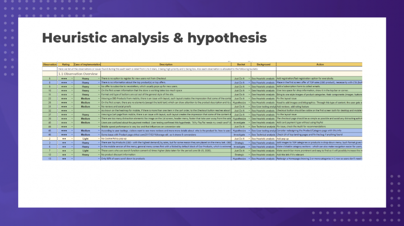Image resolution: width=404 pixels, height=226 pixels.
Task: Select Ease cell 'Medium' in observation row 39
Action: tap(87, 119)
